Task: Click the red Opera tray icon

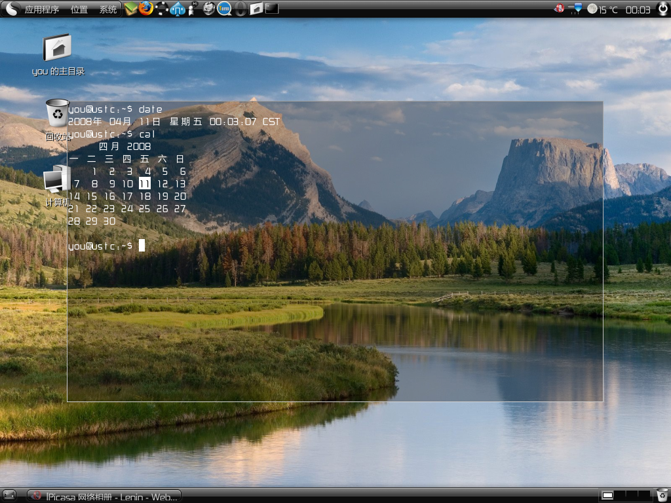Action: point(560,8)
